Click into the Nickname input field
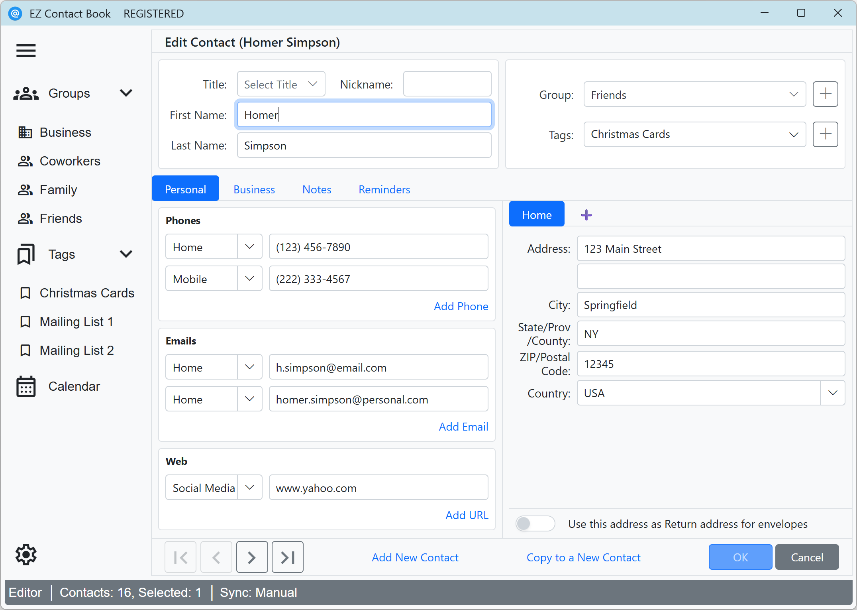Viewport: 857px width, 610px height. [x=447, y=84]
